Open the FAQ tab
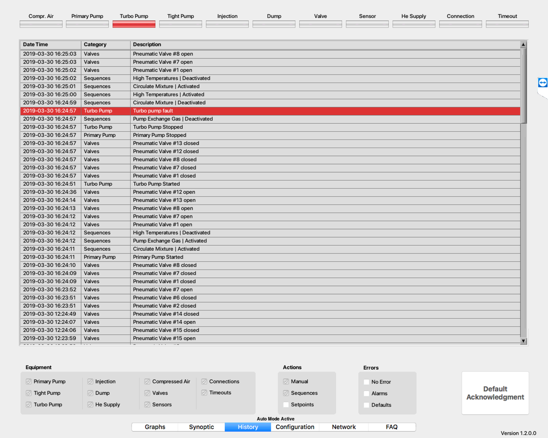Screen dimensions: 548x438 391,427
